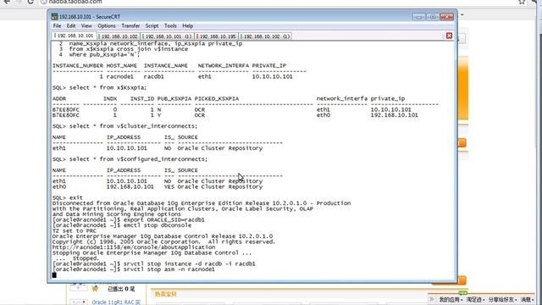The height and width of the screenshot is (305, 542).
Task: Click browser address bar hadba.taobao.com
Action: point(75,2)
